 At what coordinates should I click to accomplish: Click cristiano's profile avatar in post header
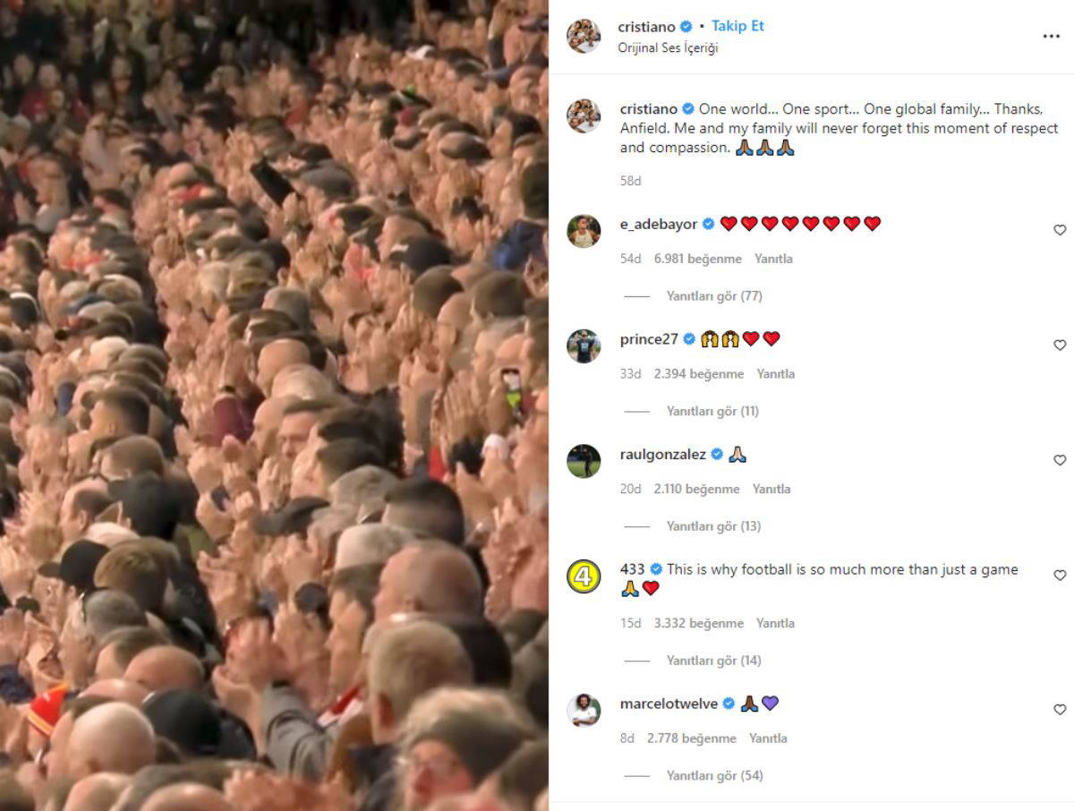pyautogui.click(x=584, y=36)
